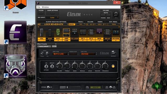The image size is (167, 94).
Task: Select the wah pedal in the signal chain
Action: coord(50,32)
